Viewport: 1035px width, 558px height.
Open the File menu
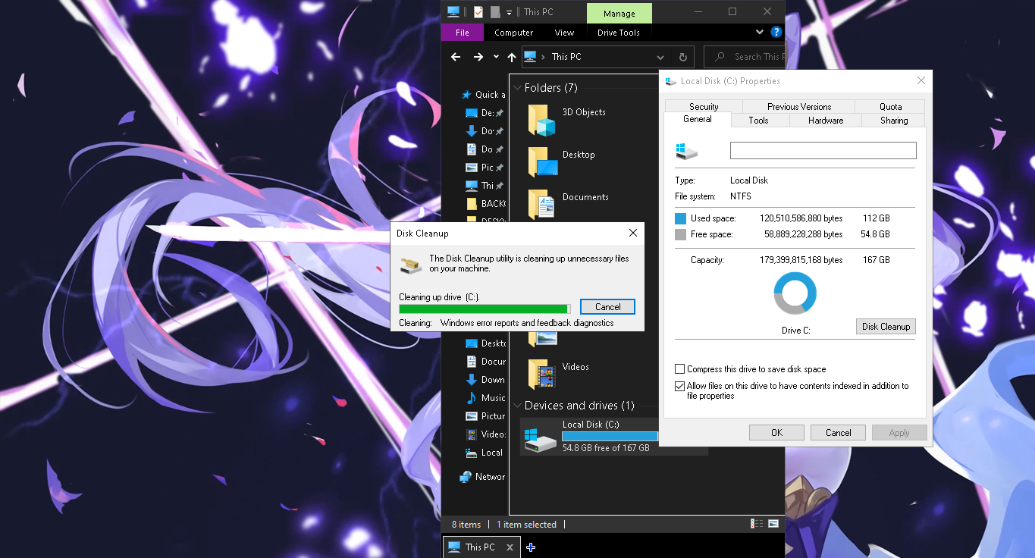click(463, 33)
